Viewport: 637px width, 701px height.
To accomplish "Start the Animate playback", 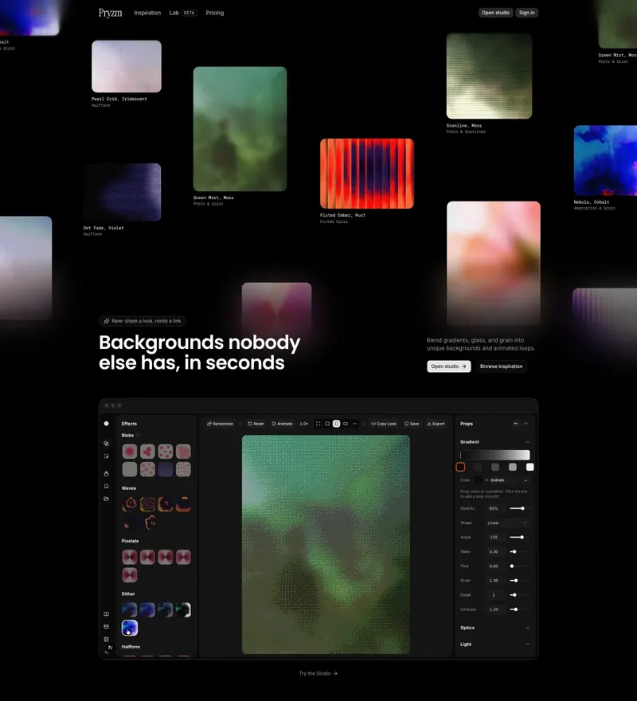I will (x=282, y=424).
